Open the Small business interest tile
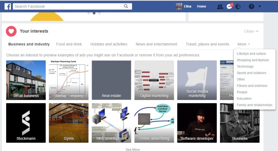 [x=26, y=80]
